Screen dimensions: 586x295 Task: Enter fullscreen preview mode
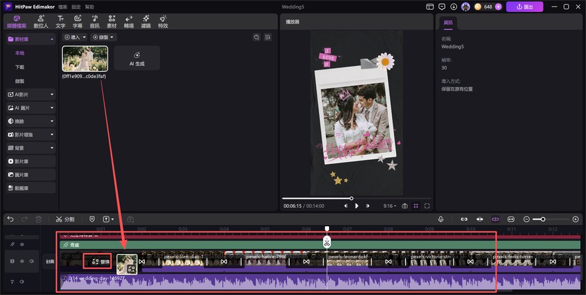point(427,206)
